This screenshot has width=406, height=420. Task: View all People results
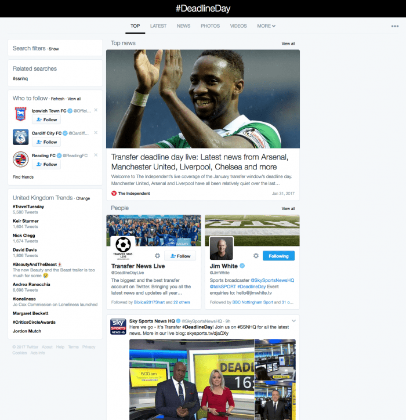(x=288, y=209)
